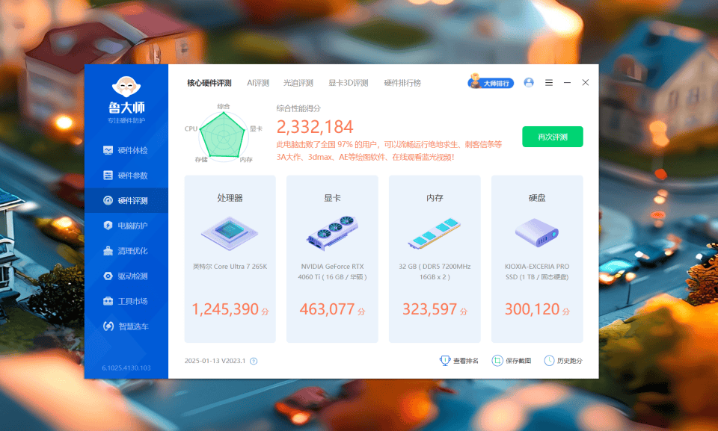Image resolution: width=718 pixels, height=431 pixels.
Task: Click the red 97% performance summary text
Action: [389, 151]
